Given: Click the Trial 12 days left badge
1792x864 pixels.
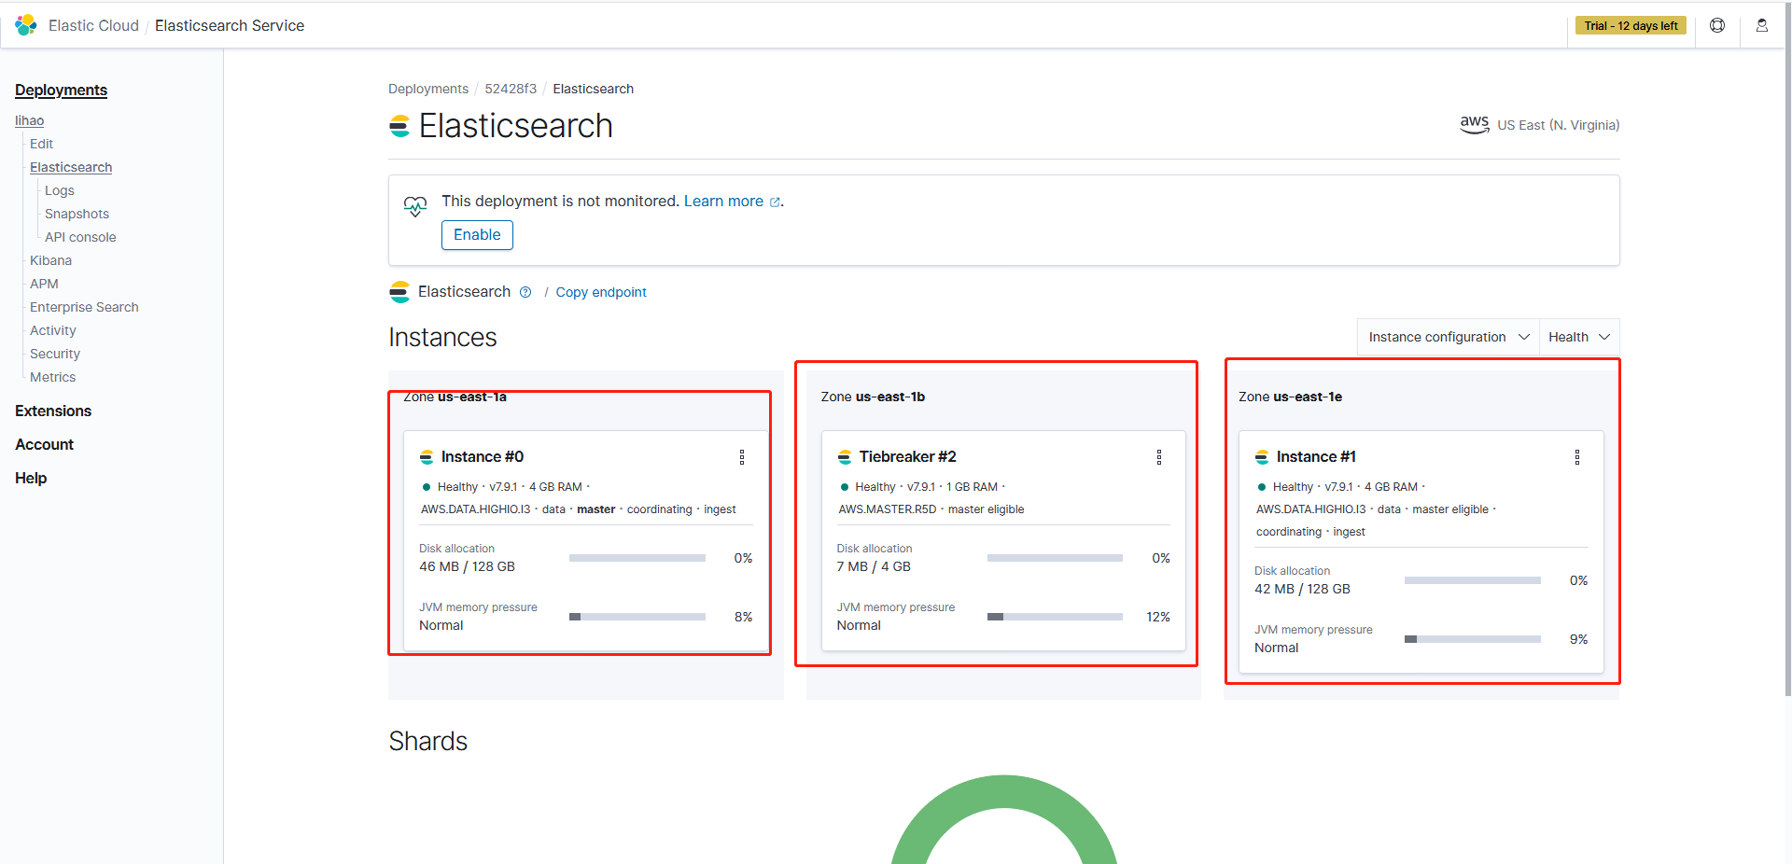Looking at the screenshot, I should pos(1631,25).
